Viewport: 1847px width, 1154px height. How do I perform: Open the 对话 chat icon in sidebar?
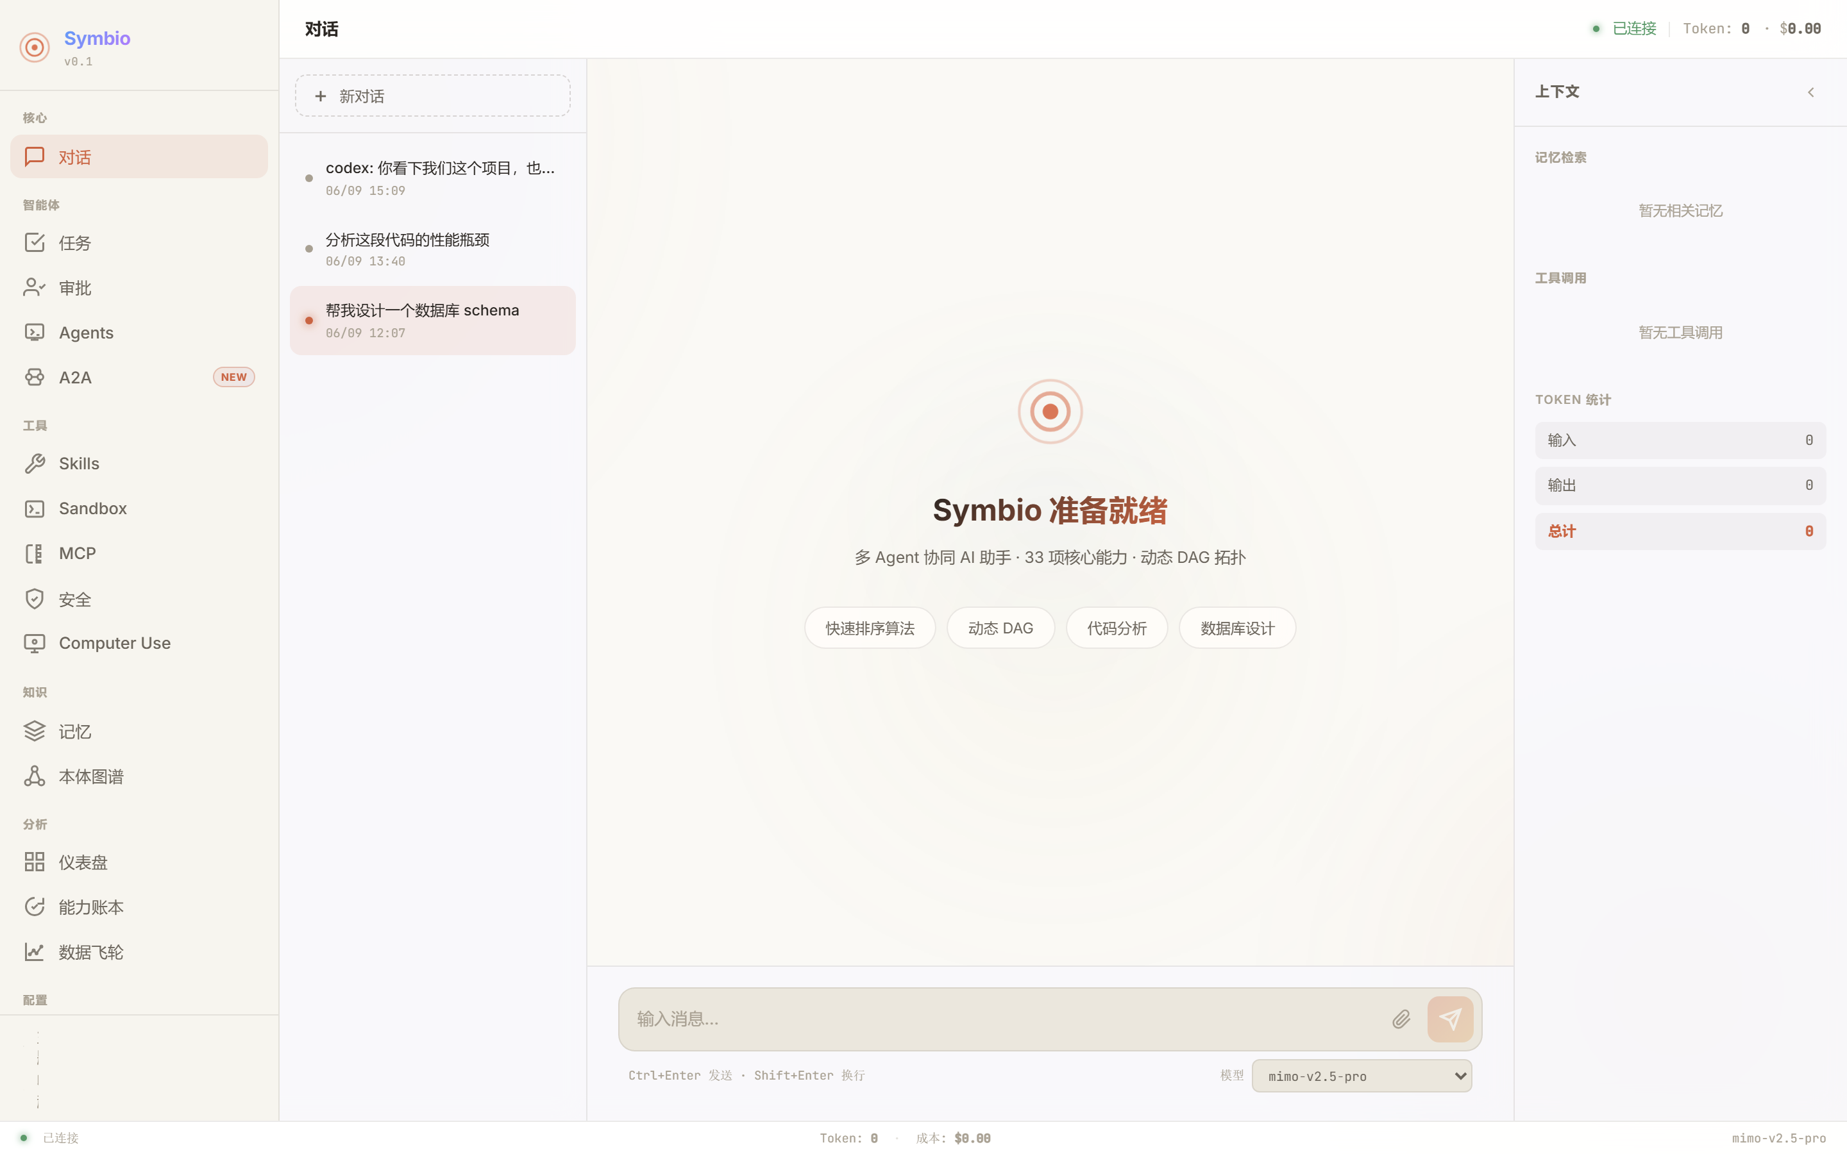(x=35, y=156)
